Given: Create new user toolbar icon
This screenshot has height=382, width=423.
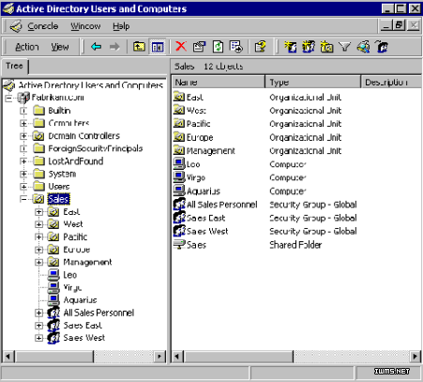Looking at the screenshot, I should pyautogui.click(x=291, y=47).
